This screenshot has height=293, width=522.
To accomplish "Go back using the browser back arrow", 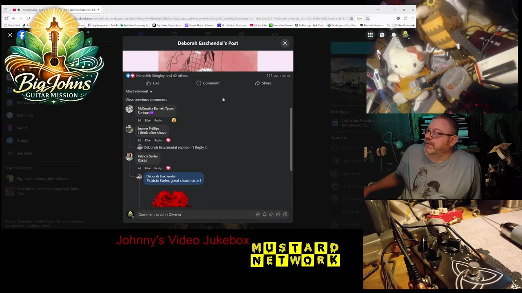I will click(13, 18).
